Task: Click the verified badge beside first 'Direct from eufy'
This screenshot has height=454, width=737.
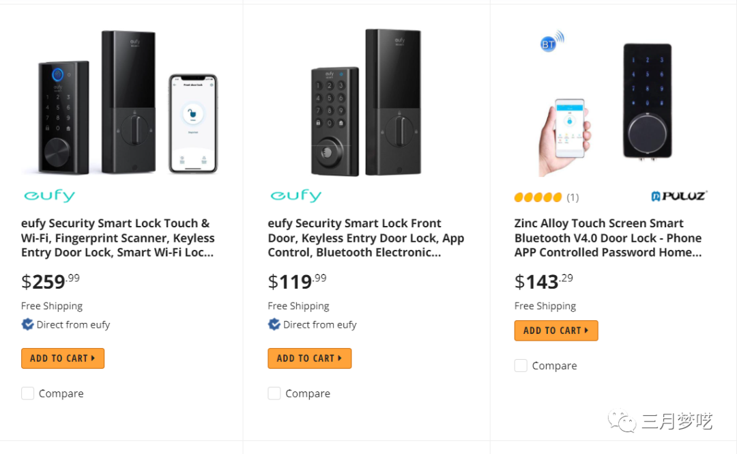Action: pyautogui.click(x=28, y=324)
